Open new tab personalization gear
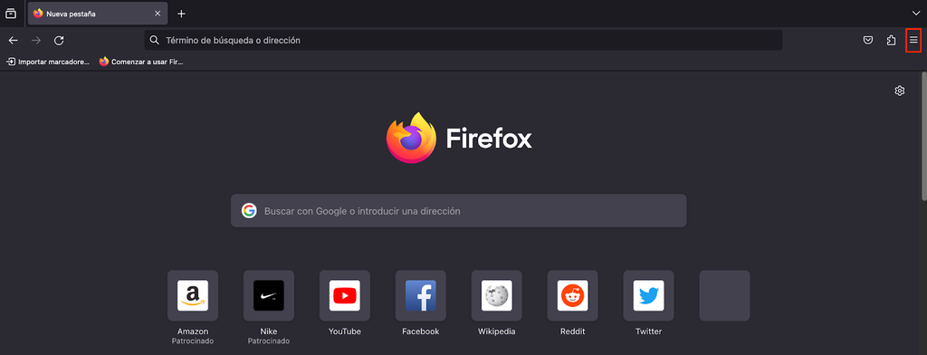The image size is (927, 355). pos(900,91)
